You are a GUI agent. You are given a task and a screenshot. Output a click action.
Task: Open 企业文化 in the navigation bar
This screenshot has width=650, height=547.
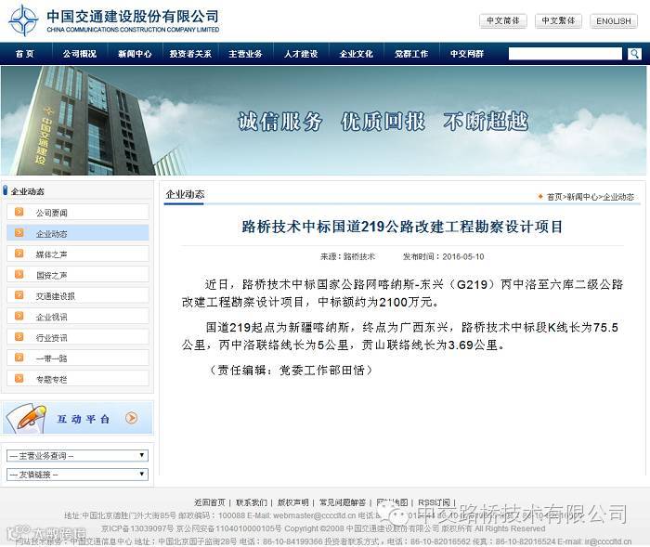click(356, 54)
